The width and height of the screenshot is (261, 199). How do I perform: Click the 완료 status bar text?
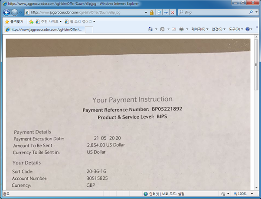pyautogui.click(x=7, y=194)
